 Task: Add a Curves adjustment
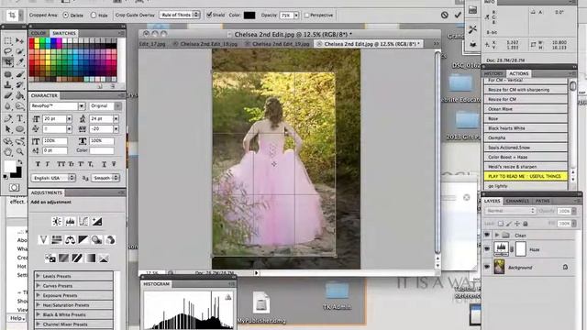point(83,222)
